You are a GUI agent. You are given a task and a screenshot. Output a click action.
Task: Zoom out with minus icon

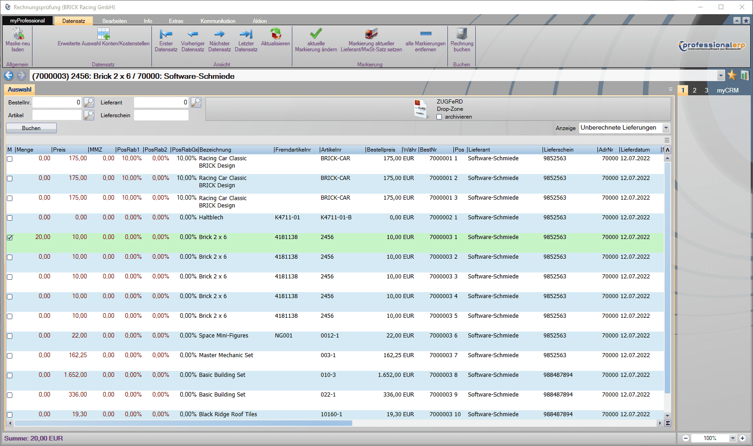[686, 438]
